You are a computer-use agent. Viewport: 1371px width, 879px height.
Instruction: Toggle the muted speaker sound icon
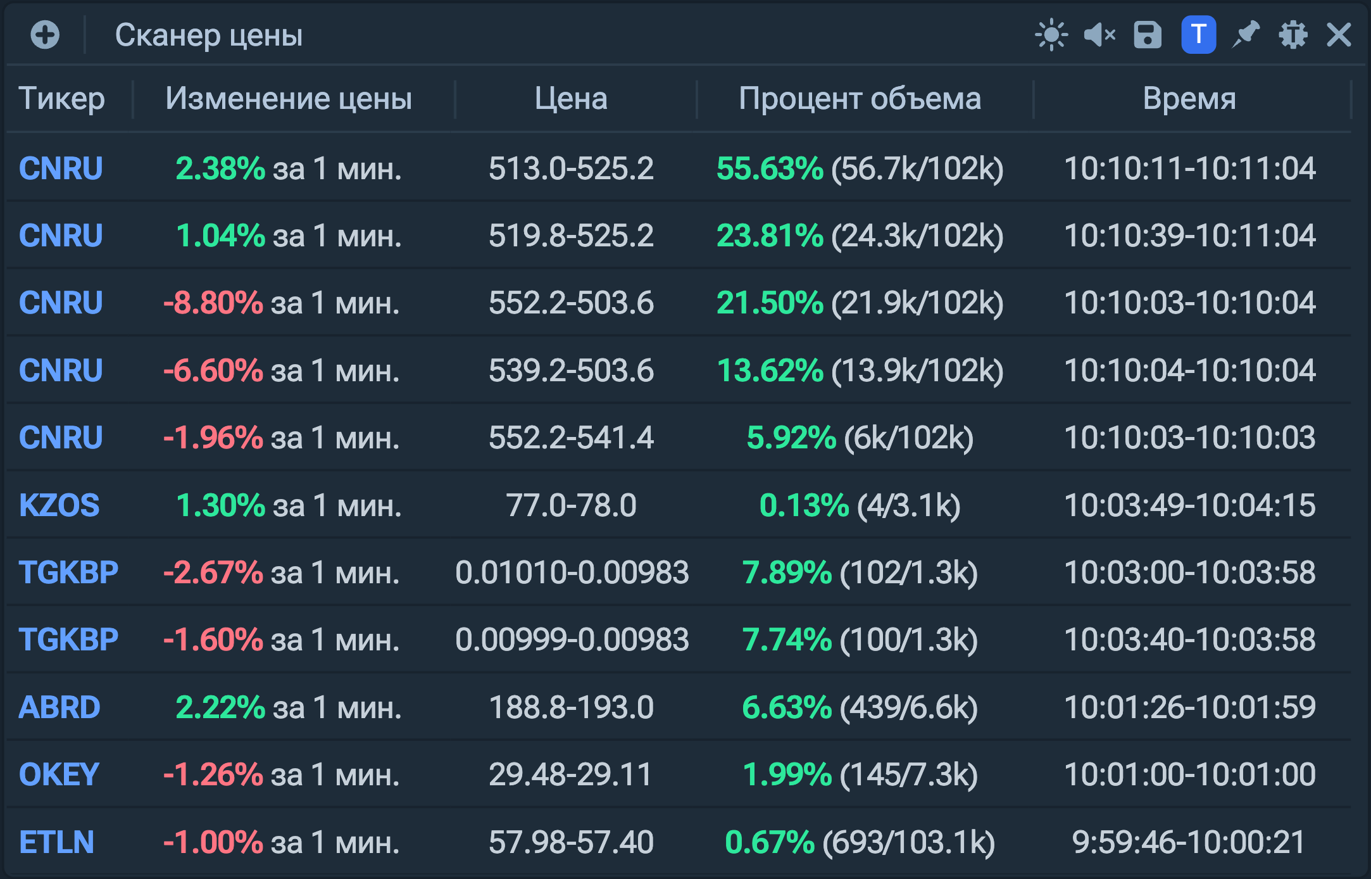point(1099,35)
